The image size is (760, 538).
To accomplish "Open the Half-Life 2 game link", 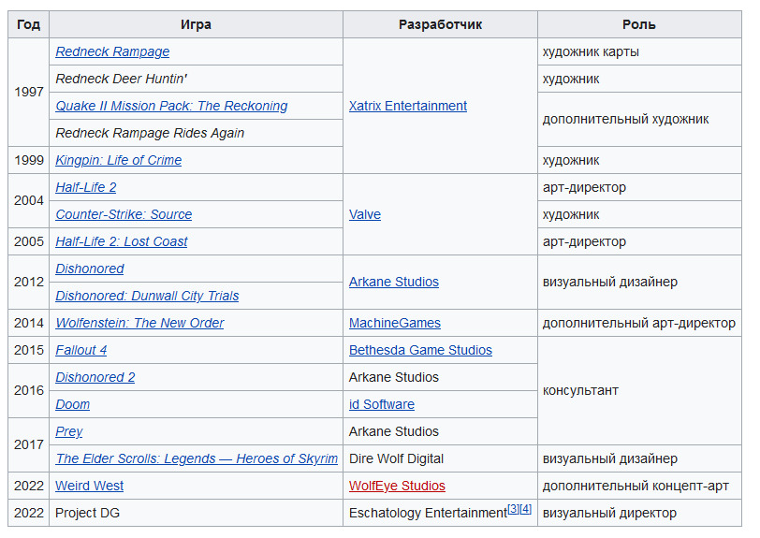I will point(86,187).
